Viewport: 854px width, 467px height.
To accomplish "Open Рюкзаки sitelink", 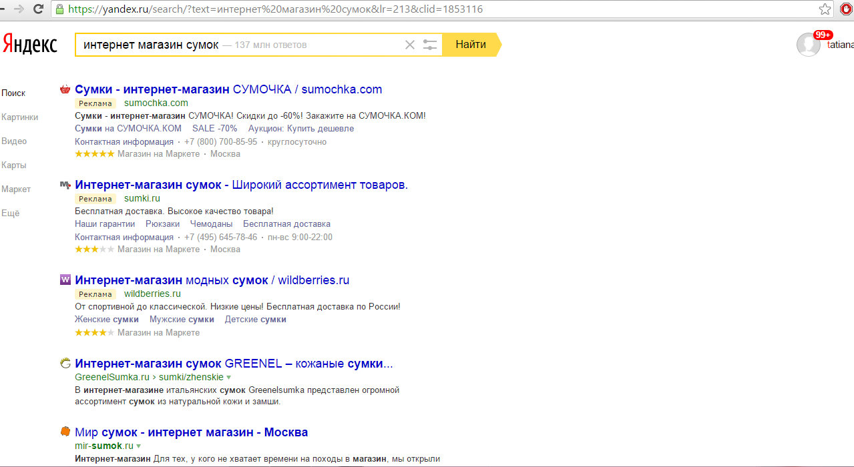I will point(162,224).
